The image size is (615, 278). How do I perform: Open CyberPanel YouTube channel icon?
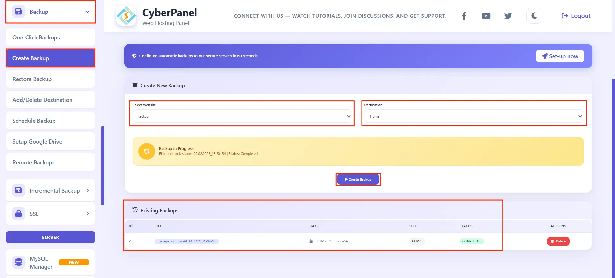coord(486,16)
